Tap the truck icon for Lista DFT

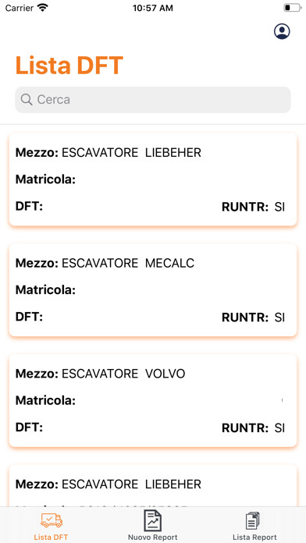(x=51, y=520)
